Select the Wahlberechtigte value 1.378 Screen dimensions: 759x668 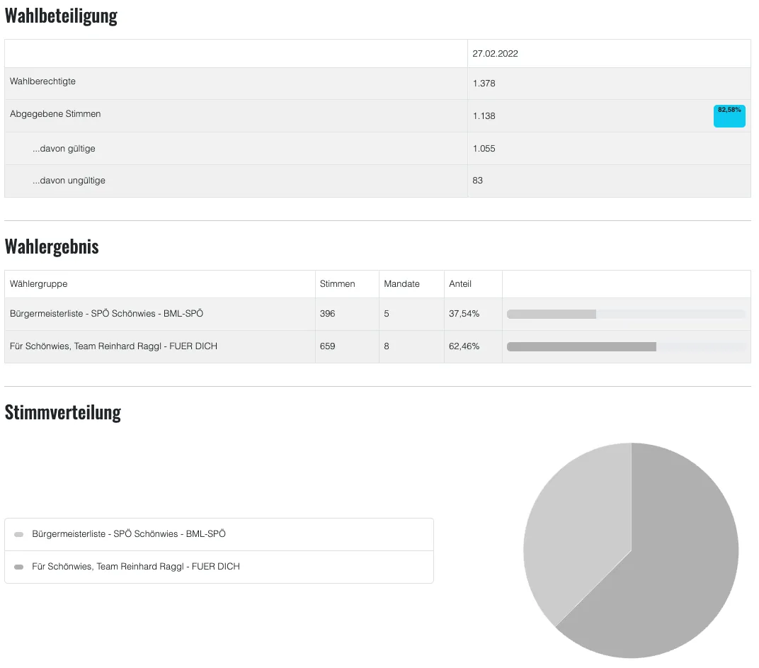click(484, 84)
